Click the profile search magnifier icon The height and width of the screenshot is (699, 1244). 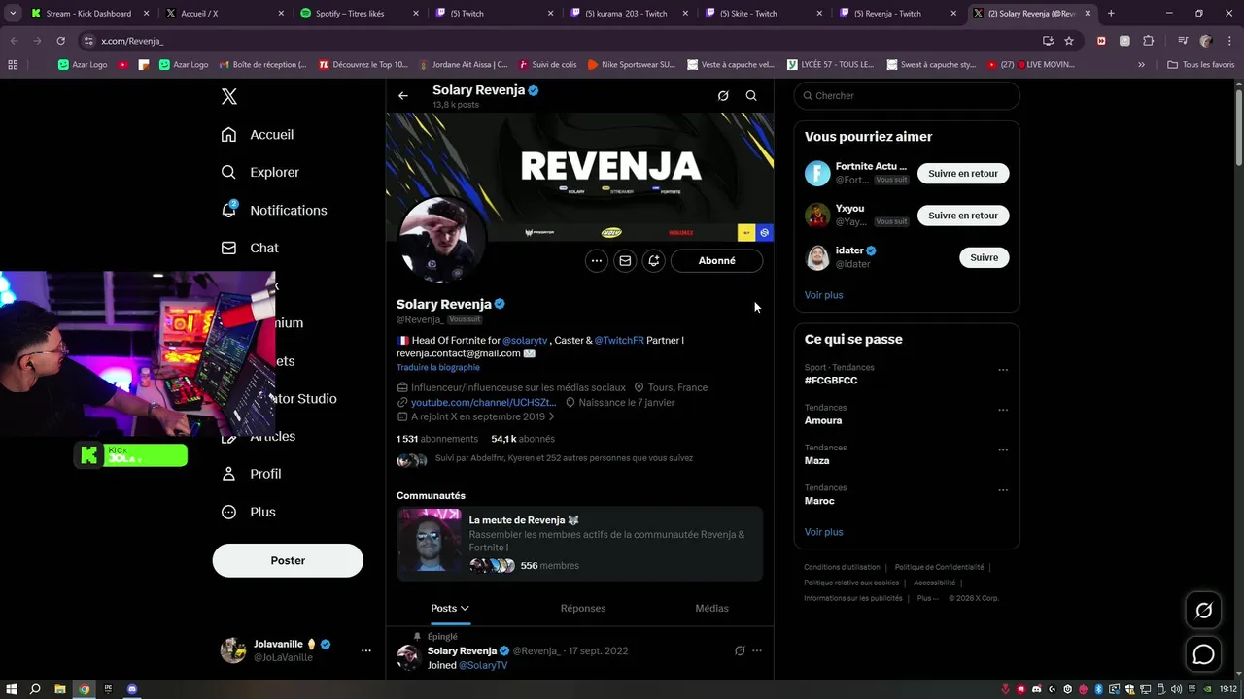[x=751, y=95]
